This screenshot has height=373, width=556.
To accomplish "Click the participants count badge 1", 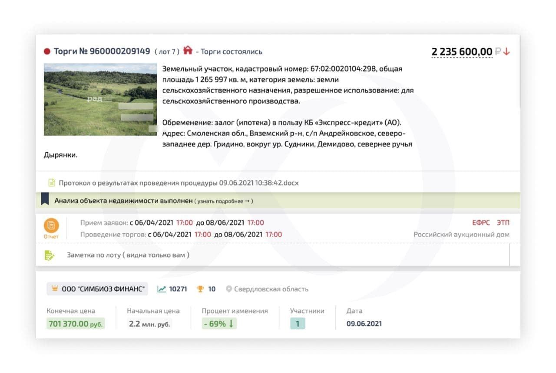I will (x=298, y=324).
